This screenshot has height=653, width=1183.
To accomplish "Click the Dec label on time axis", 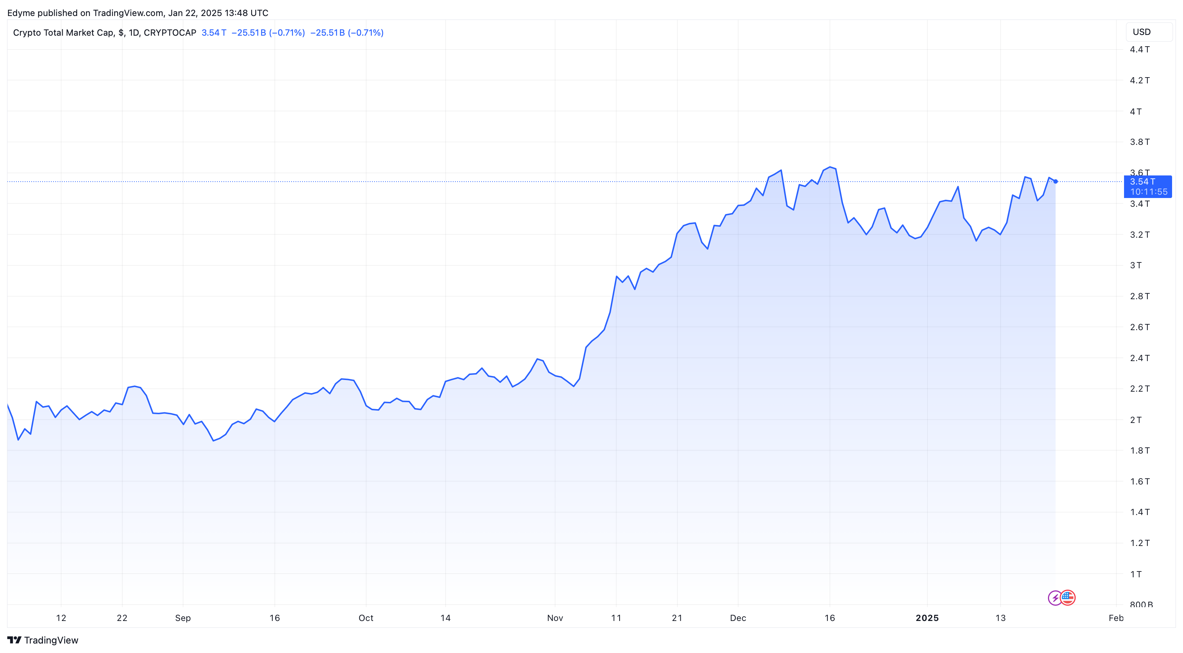I will pos(739,618).
